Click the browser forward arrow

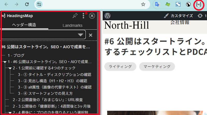click(17, 4)
